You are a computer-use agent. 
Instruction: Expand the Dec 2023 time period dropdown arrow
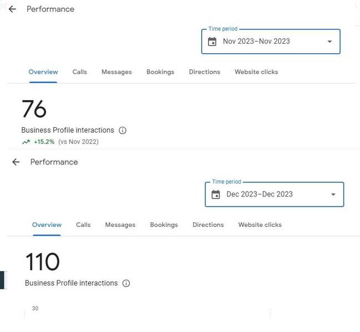[x=333, y=195]
